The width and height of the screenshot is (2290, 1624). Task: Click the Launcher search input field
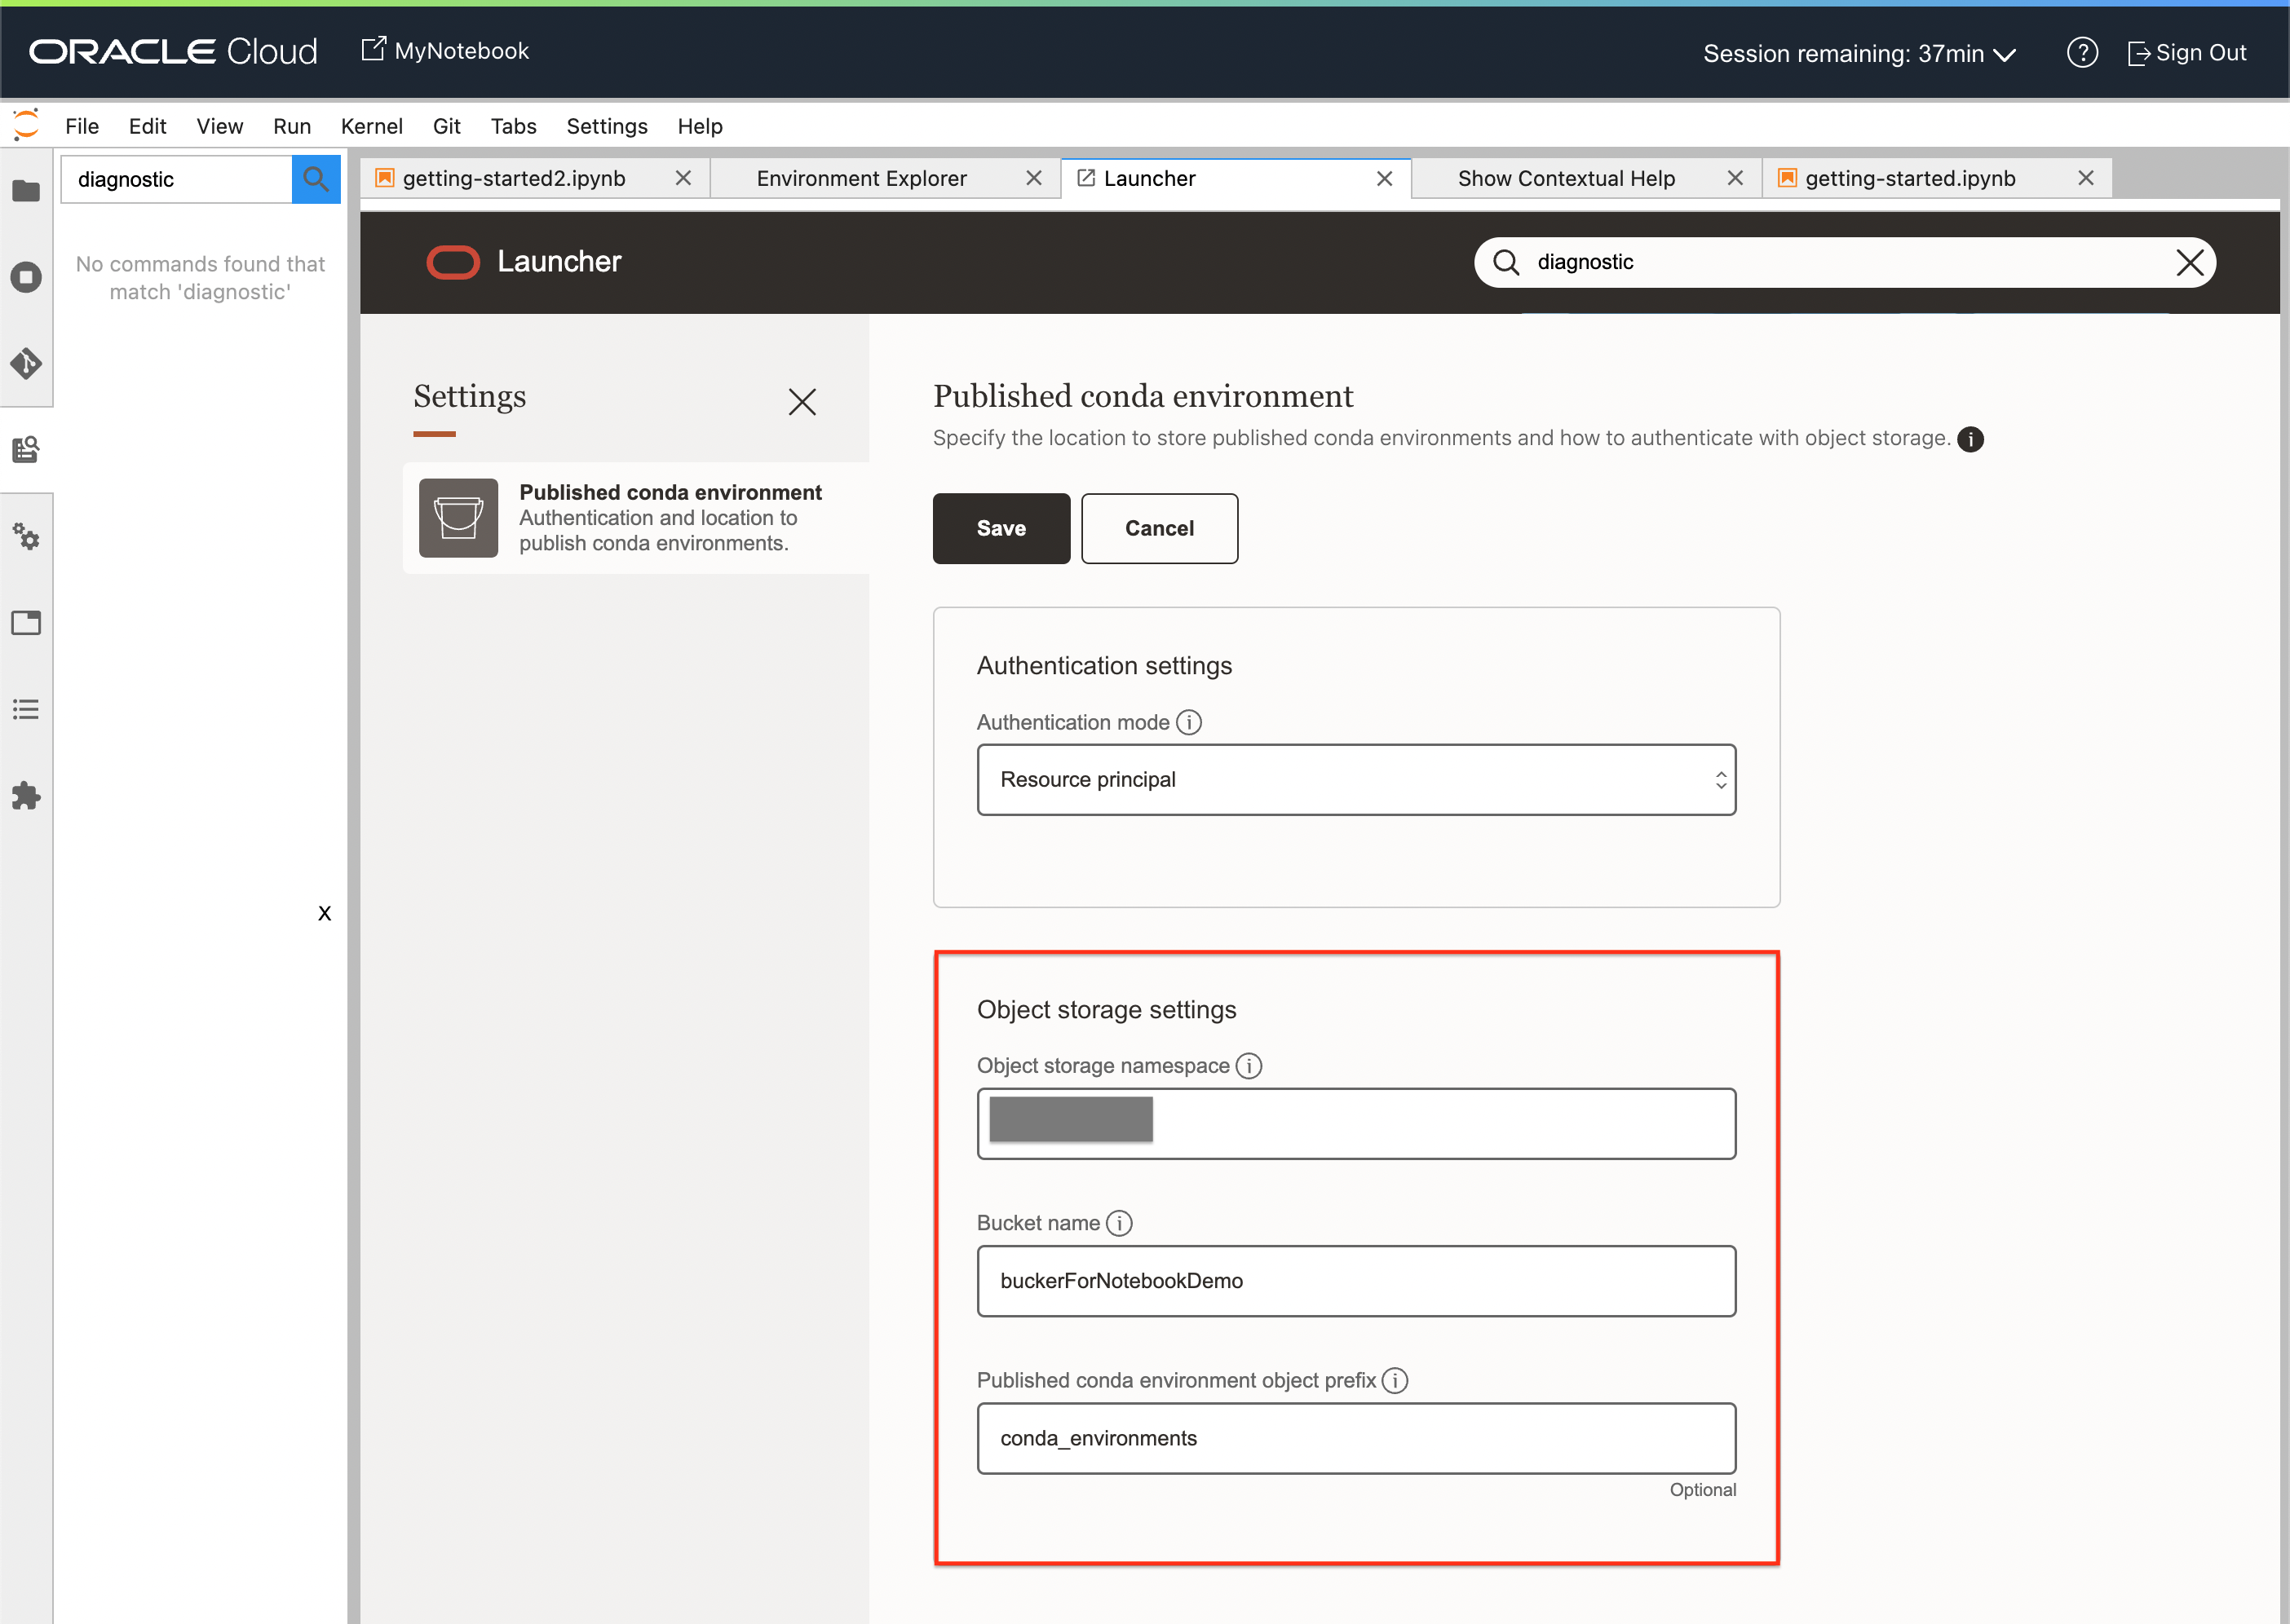click(x=1845, y=262)
